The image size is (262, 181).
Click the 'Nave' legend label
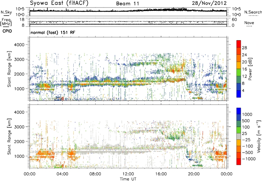[249, 23]
